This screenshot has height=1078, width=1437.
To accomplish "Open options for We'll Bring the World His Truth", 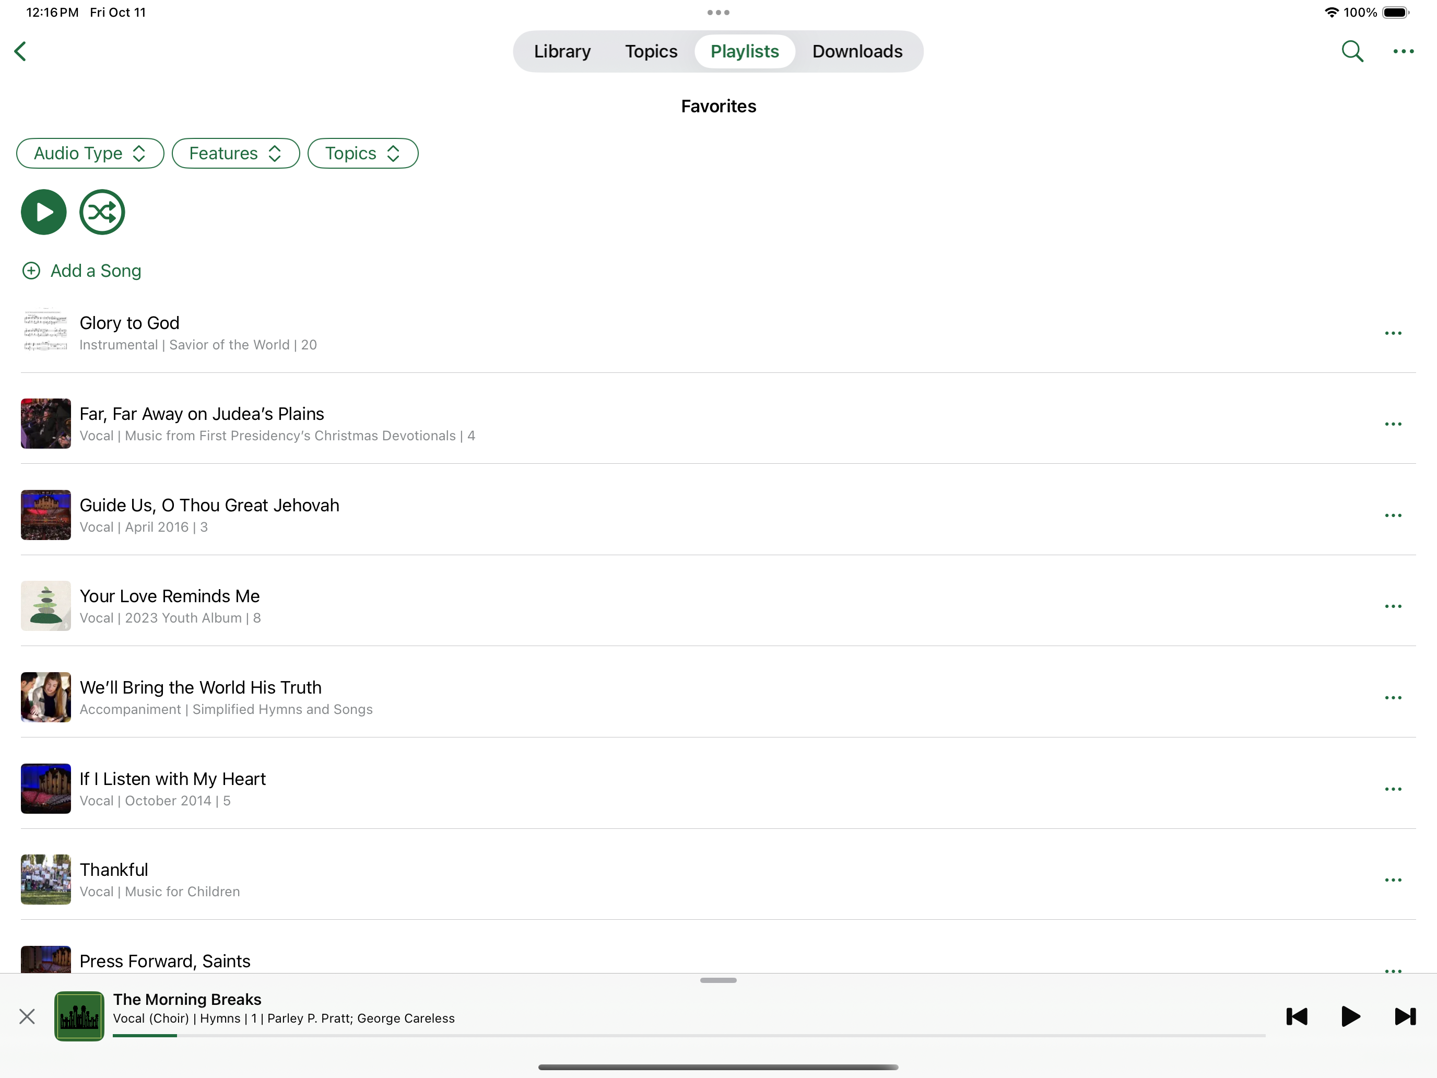I will tap(1393, 698).
